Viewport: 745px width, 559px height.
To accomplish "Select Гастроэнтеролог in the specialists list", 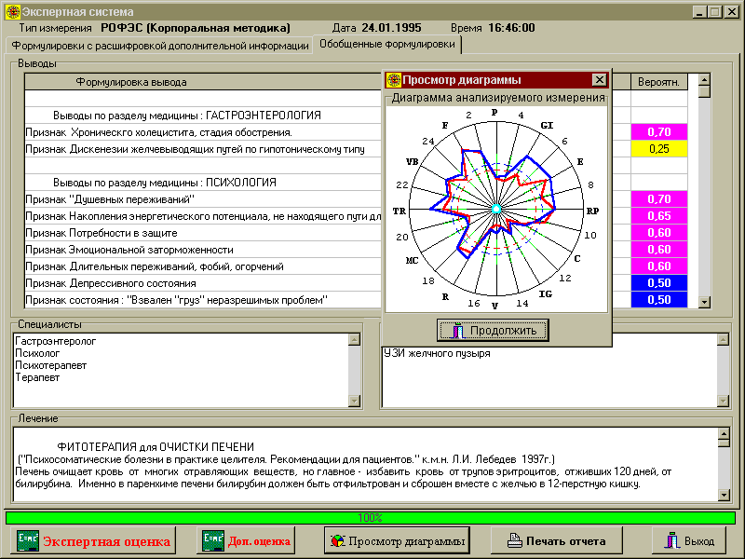I will (56, 341).
